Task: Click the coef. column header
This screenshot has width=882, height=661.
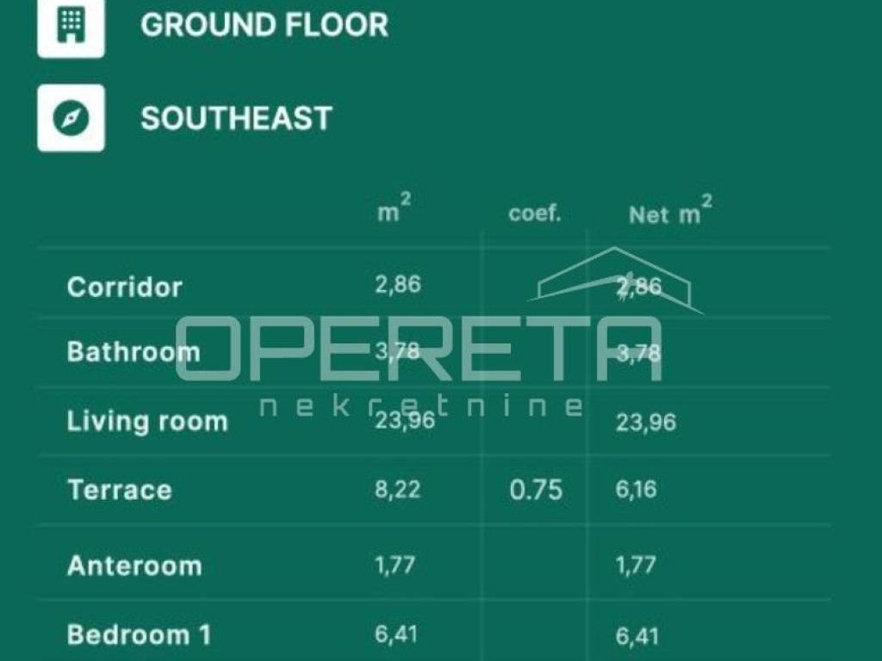Action: pyautogui.click(x=534, y=213)
